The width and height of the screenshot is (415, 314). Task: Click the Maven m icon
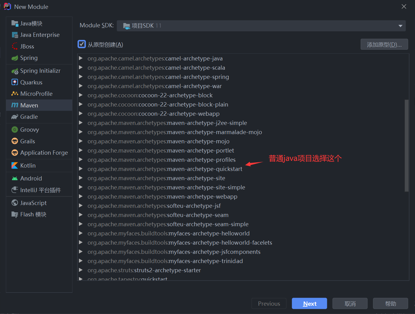(15, 105)
